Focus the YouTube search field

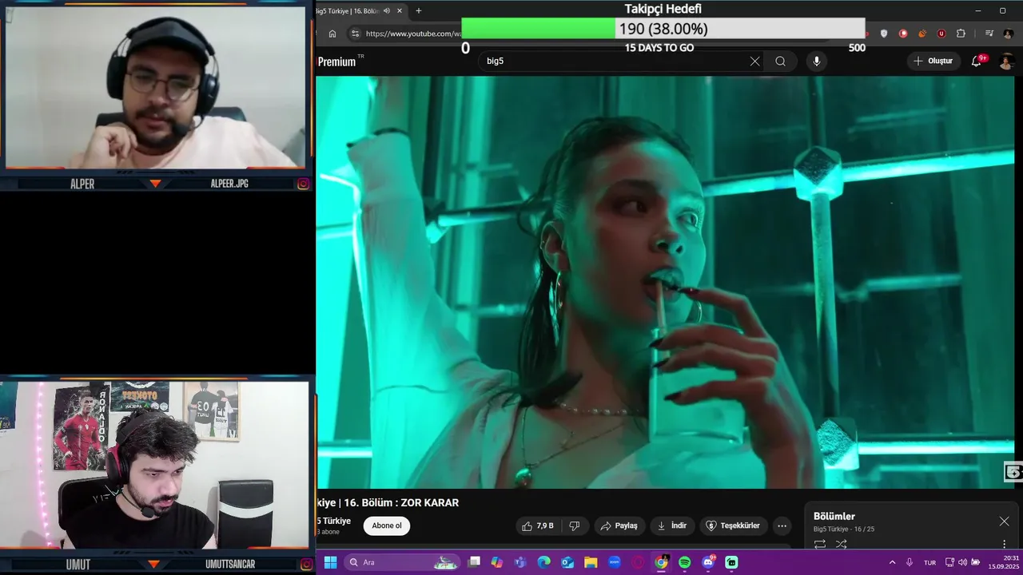(615, 61)
